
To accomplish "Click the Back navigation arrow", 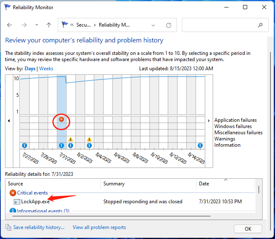I will (10, 25).
